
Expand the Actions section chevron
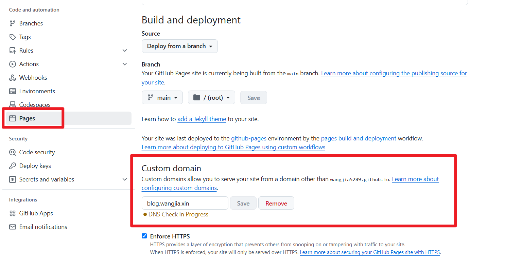125,64
